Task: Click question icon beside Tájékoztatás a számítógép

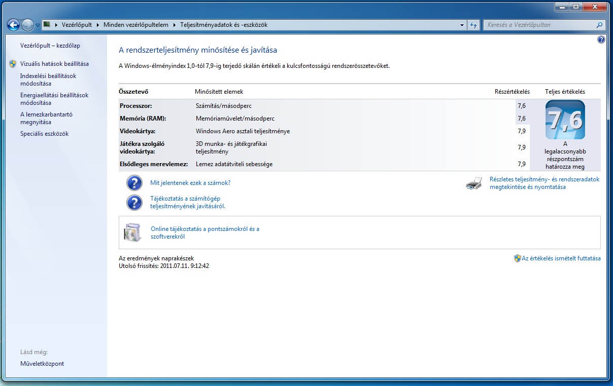Action: click(x=134, y=202)
